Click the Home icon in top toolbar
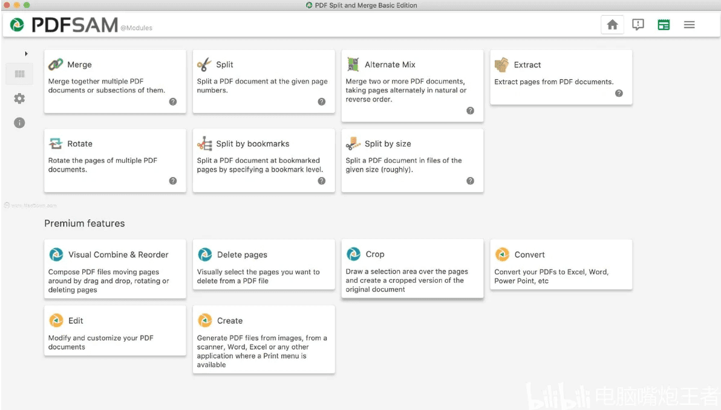 click(612, 25)
